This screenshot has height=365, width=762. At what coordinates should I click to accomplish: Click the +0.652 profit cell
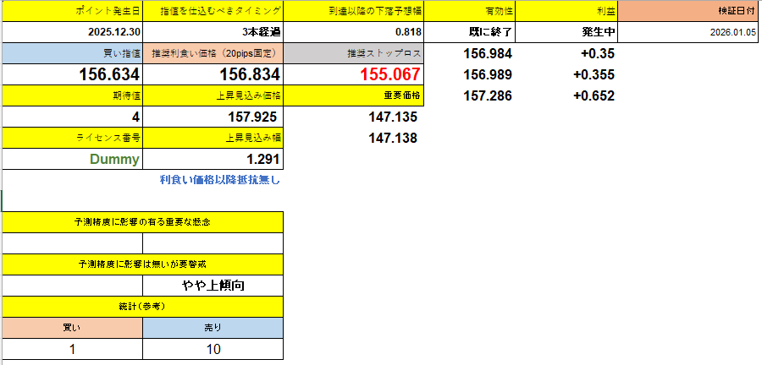(566, 95)
